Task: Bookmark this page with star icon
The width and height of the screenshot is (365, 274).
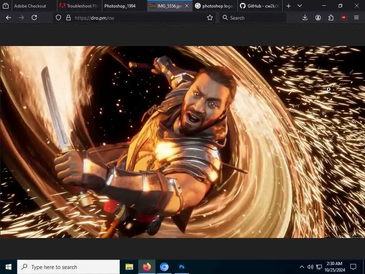Action: [210, 18]
